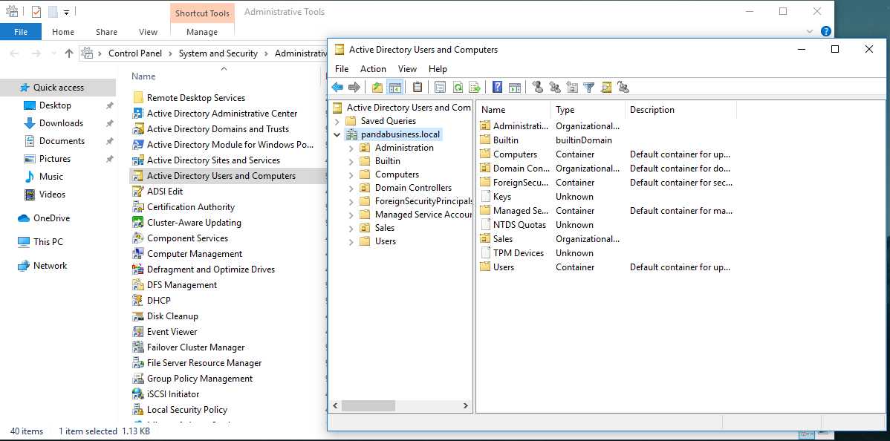Sort by the Type column header
Screen dimensions: 890x441
click(x=588, y=110)
